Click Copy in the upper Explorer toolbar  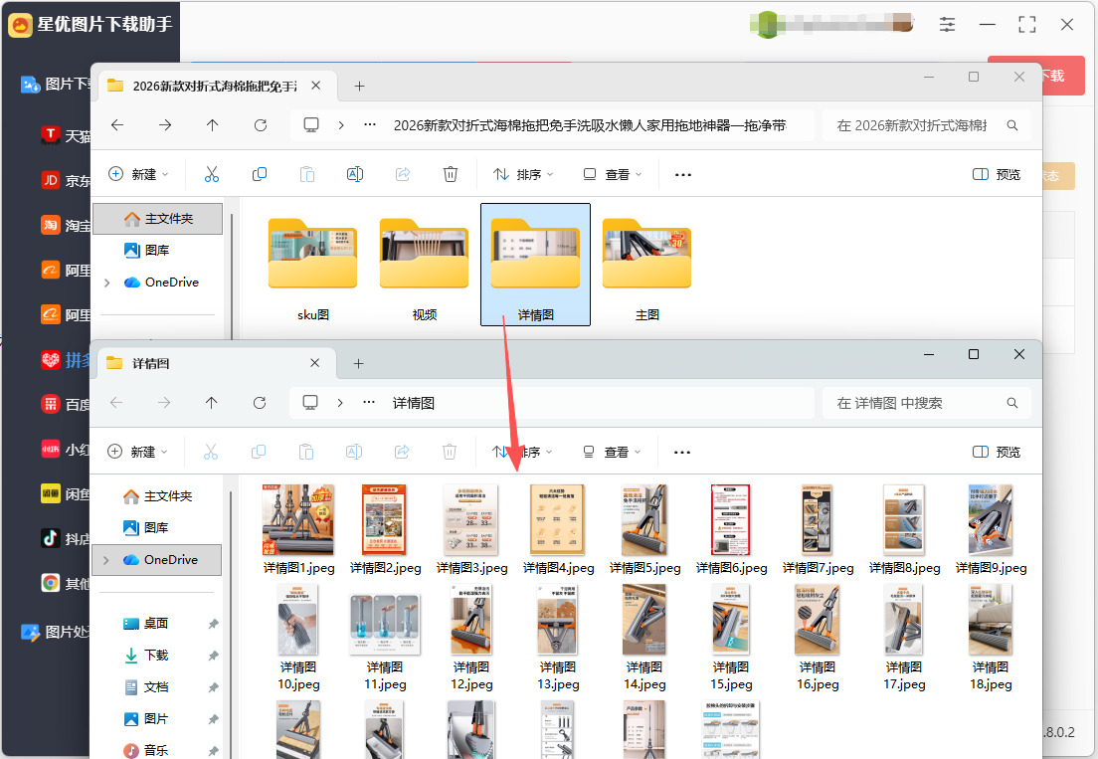(x=260, y=174)
